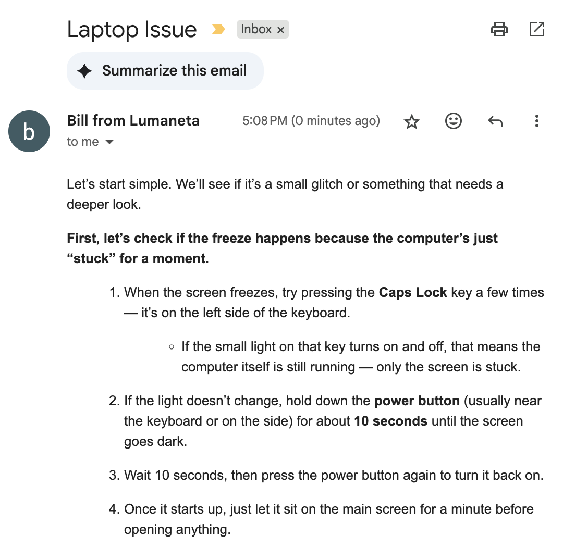The image size is (563, 548).
Task: Star the message from Bill
Action: (412, 122)
